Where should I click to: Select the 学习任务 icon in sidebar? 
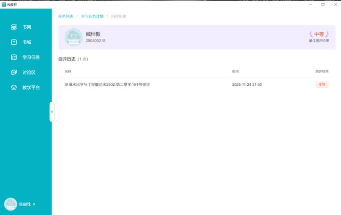14,57
